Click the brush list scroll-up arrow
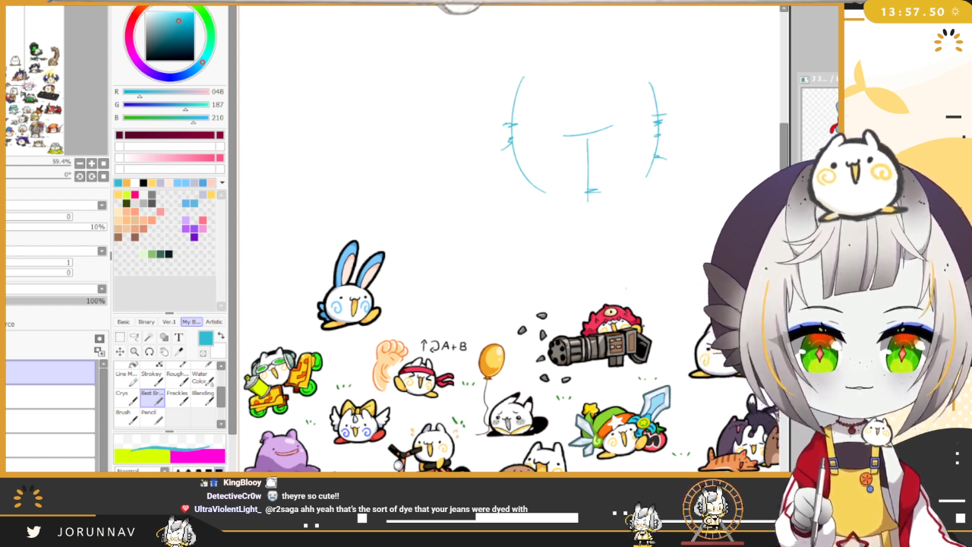The width and height of the screenshot is (972, 547). (x=221, y=366)
